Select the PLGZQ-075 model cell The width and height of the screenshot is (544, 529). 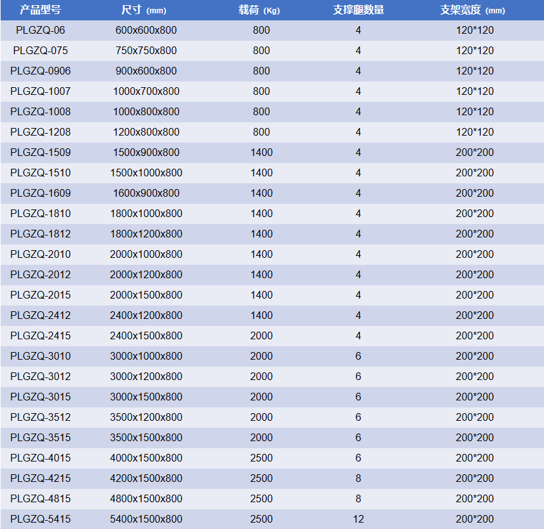tap(40, 50)
